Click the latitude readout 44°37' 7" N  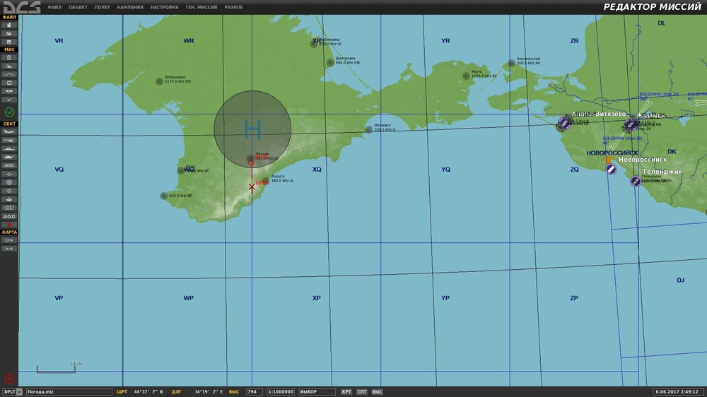tap(148, 391)
